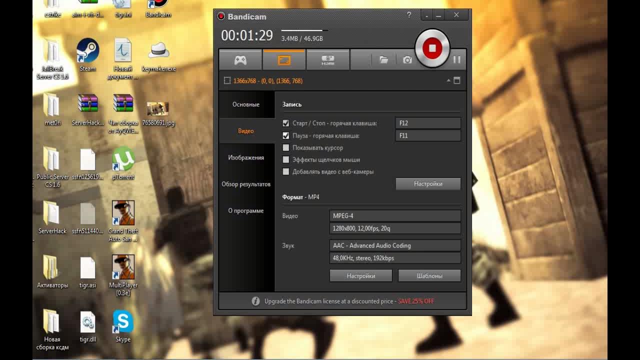The height and width of the screenshot is (360, 640).
Task: Launch µTorrent desktop shortcut
Action: pos(122,163)
